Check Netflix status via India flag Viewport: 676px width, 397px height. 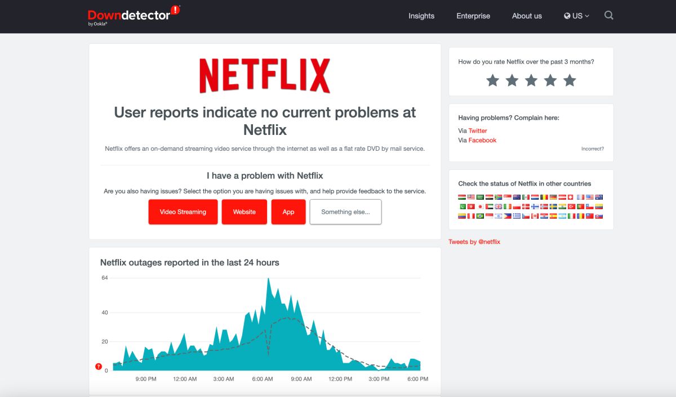[x=562, y=206]
